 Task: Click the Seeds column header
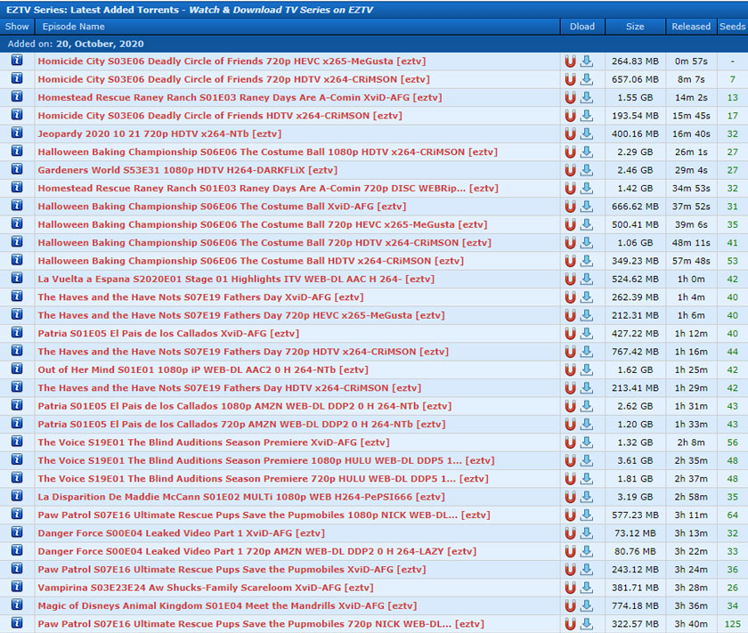pos(732,27)
